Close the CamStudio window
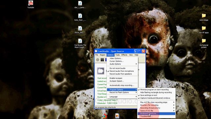 [x=143, y=51]
